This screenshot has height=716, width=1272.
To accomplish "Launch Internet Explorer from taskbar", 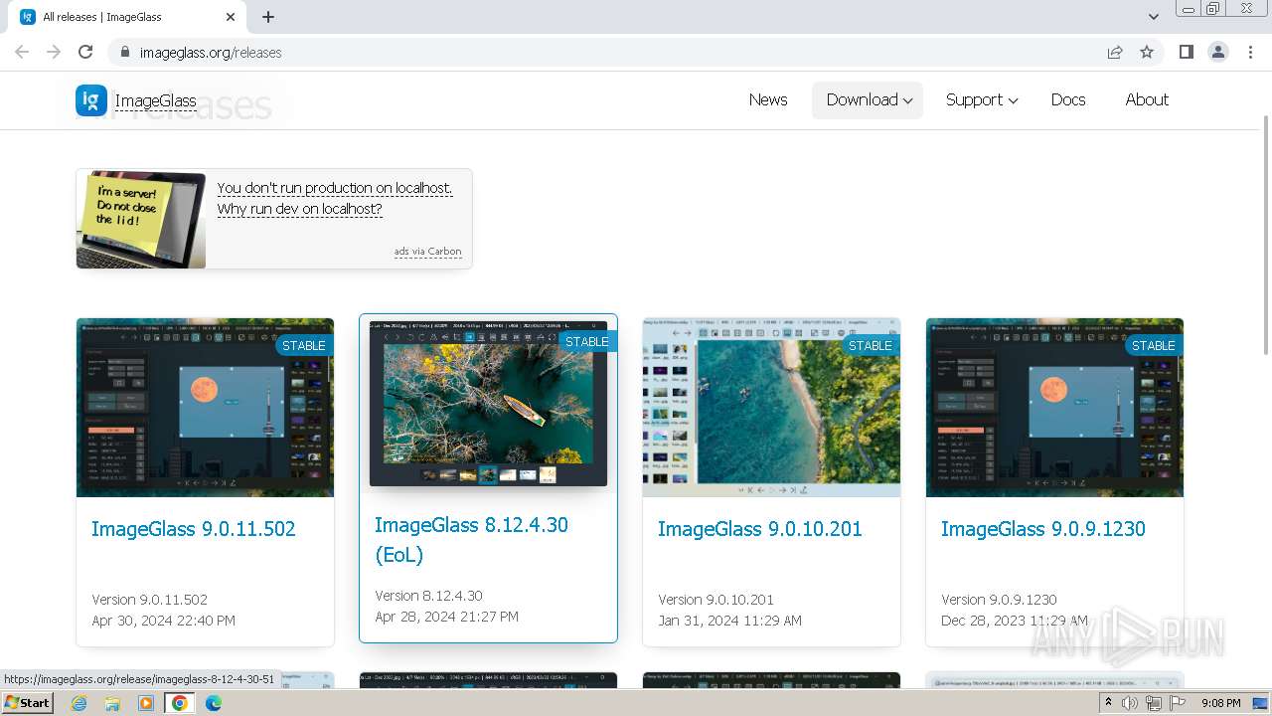I will 79,703.
